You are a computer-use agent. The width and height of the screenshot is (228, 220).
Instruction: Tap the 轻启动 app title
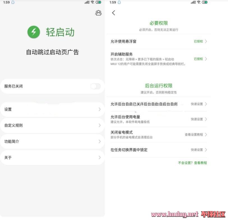click(x=60, y=32)
